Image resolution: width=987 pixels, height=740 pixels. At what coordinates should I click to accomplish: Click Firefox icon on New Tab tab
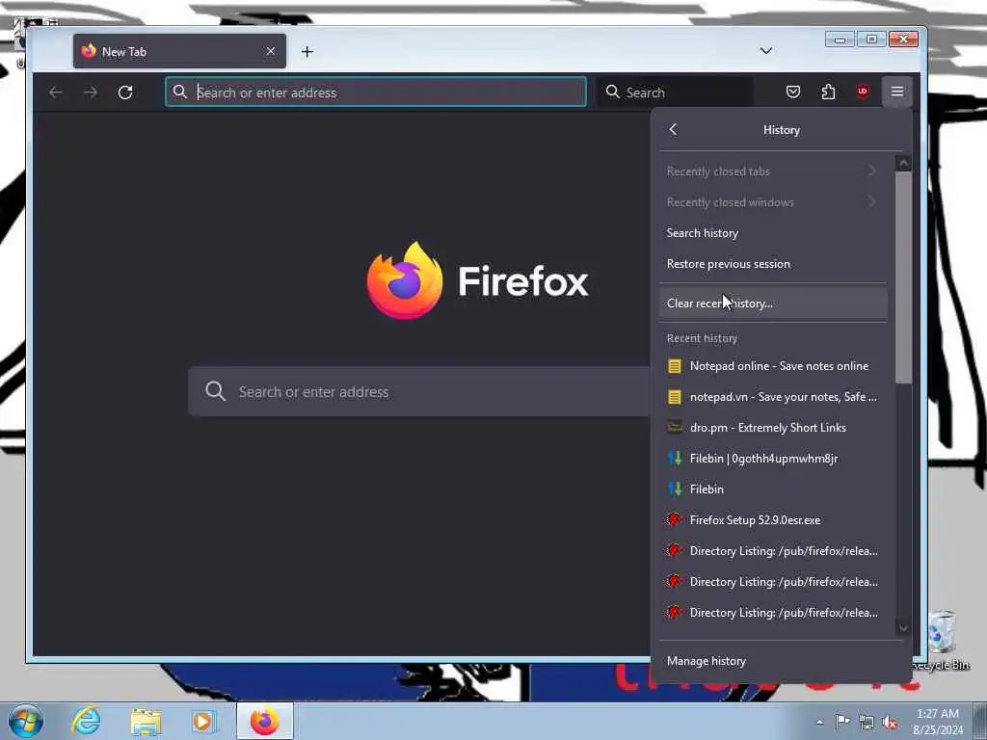pyautogui.click(x=89, y=51)
